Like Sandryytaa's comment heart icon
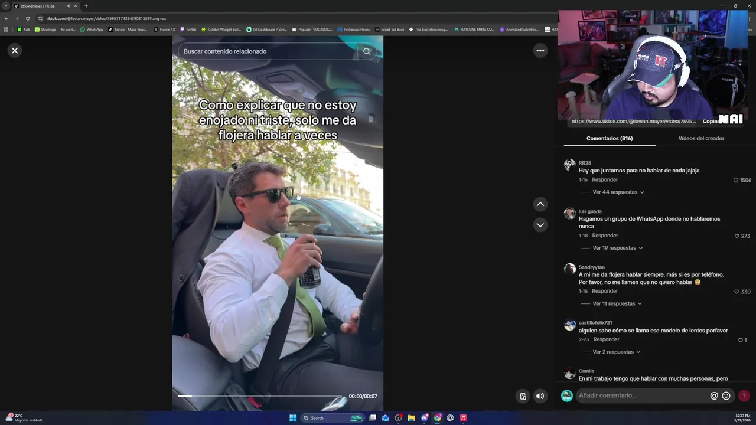The image size is (756, 425). click(737, 292)
